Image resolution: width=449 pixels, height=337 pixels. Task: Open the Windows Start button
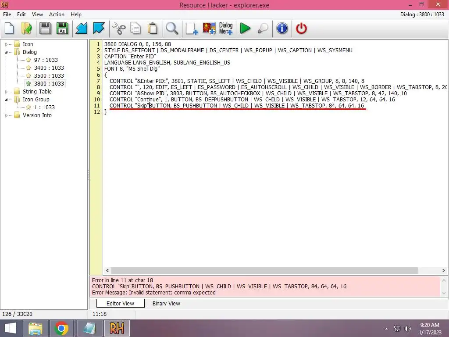pos(11,328)
